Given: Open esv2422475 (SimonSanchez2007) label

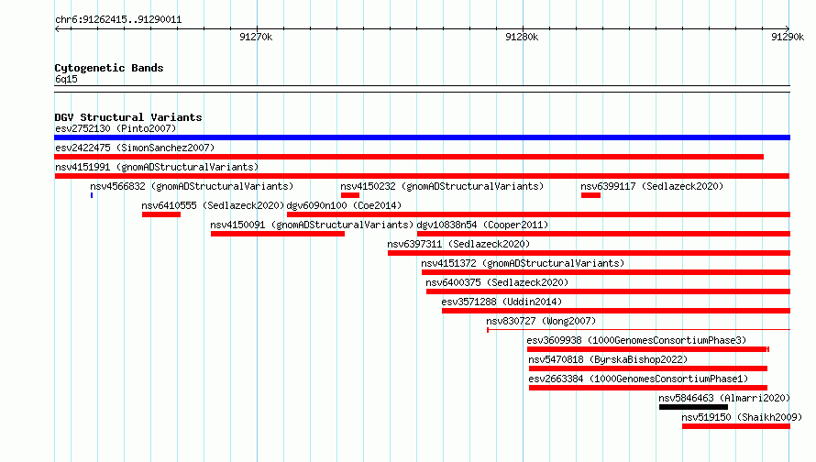Looking at the screenshot, I should [x=135, y=148].
